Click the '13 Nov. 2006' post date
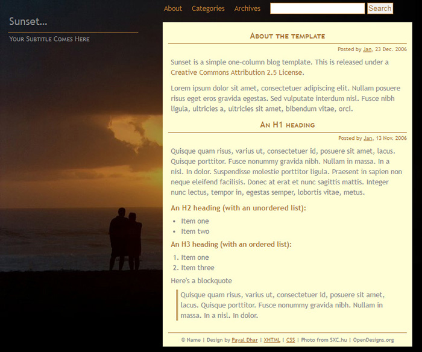The width and height of the screenshot is (422, 352). 391,138
